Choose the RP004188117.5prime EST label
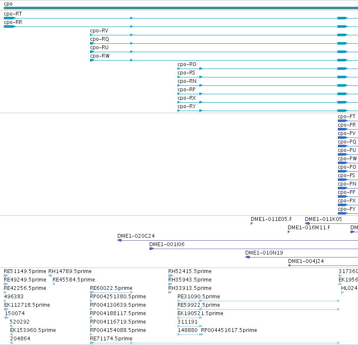358x345 pixels. [x=118, y=314]
